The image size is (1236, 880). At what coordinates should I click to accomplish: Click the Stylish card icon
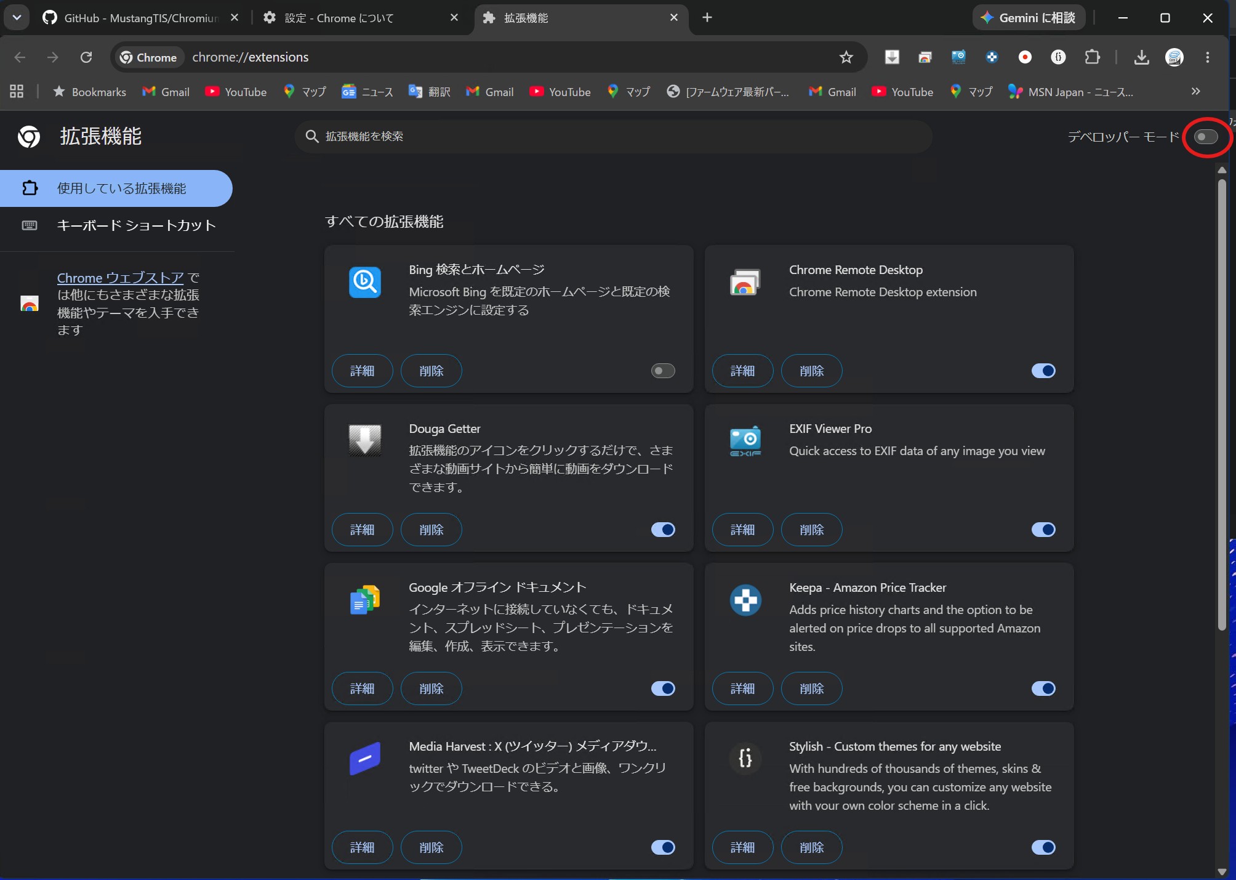tap(745, 759)
